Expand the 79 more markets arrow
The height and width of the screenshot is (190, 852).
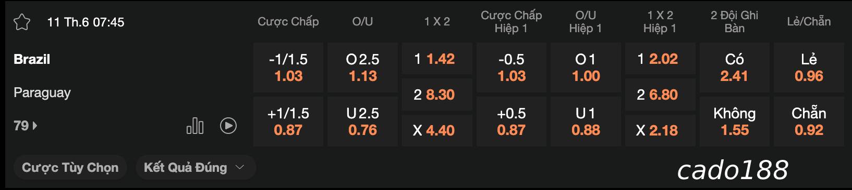(x=25, y=126)
